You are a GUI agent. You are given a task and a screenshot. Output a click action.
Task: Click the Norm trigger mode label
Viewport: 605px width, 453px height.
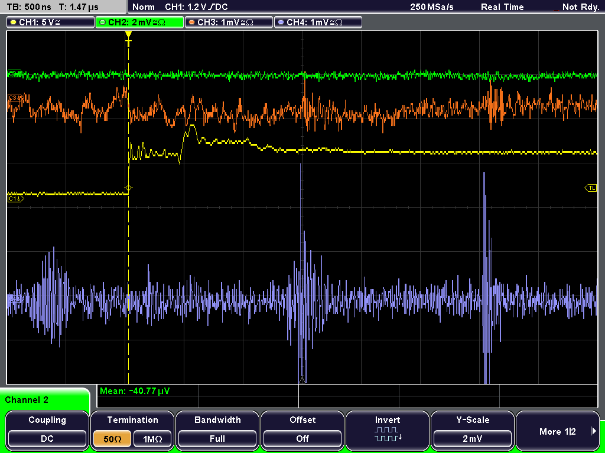[143, 7]
